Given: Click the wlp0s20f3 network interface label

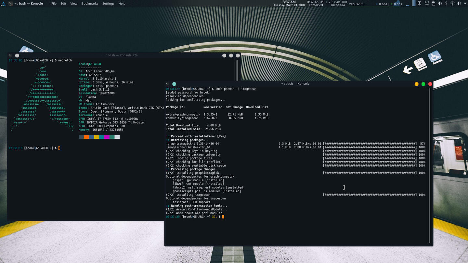Looking at the screenshot, I should point(357,4).
